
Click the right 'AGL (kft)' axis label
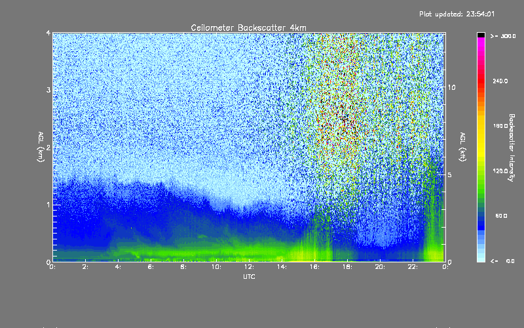click(x=462, y=147)
